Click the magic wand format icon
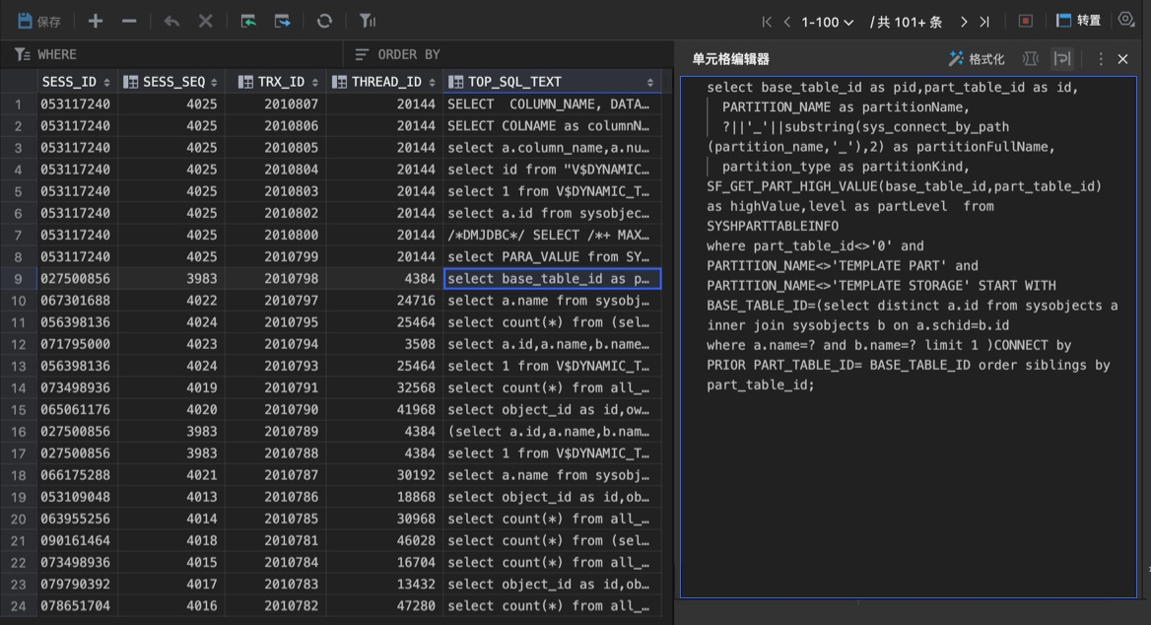 click(x=956, y=59)
